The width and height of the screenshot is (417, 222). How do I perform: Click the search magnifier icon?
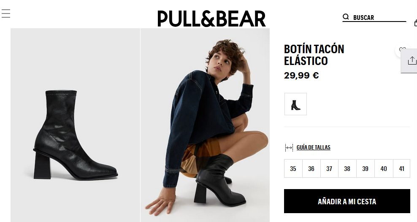click(346, 17)
